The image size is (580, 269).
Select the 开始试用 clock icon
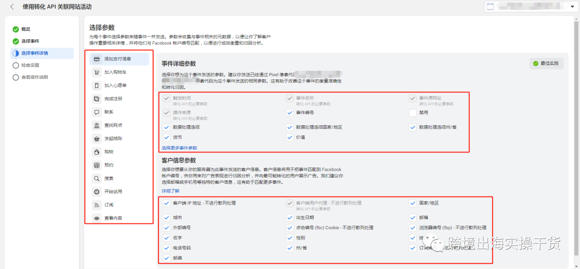97,192
